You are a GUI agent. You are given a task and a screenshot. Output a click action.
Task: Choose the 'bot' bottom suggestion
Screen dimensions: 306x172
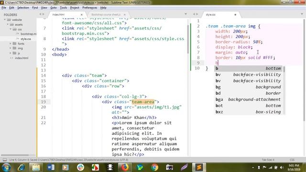[x=248, y=106]
